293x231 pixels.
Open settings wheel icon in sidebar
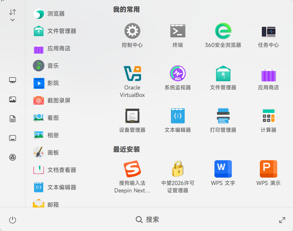[13, 157]
